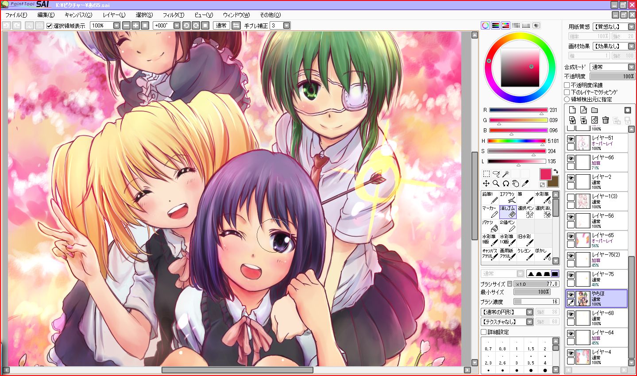Open the レイヤー(L) menu
The width and height of the screenshot is (637, 376).
tap(114, 15)
